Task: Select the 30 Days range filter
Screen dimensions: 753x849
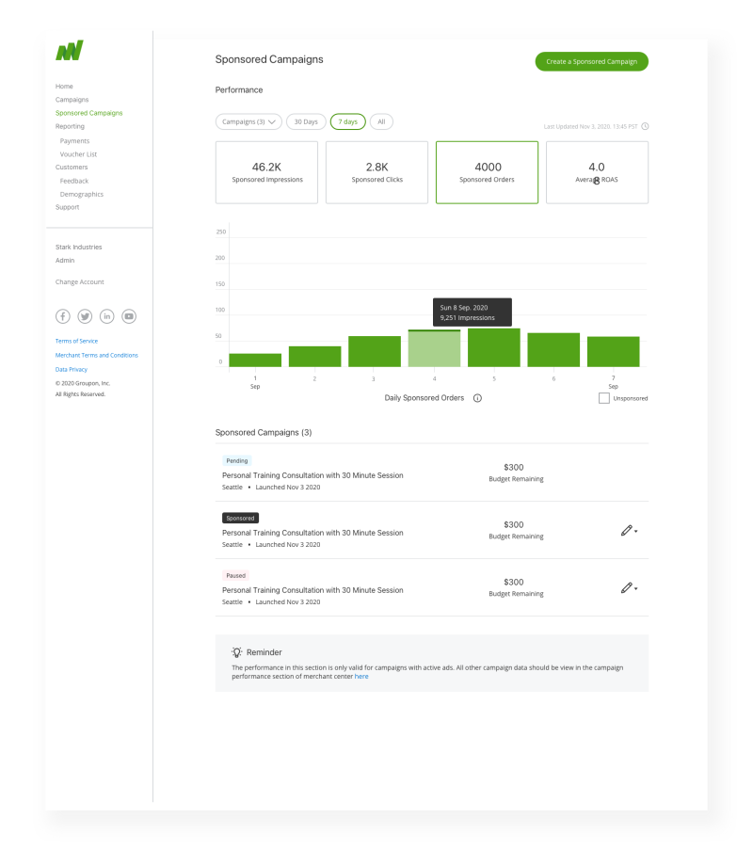Action: pyautogui.click(x=305, y=121)
